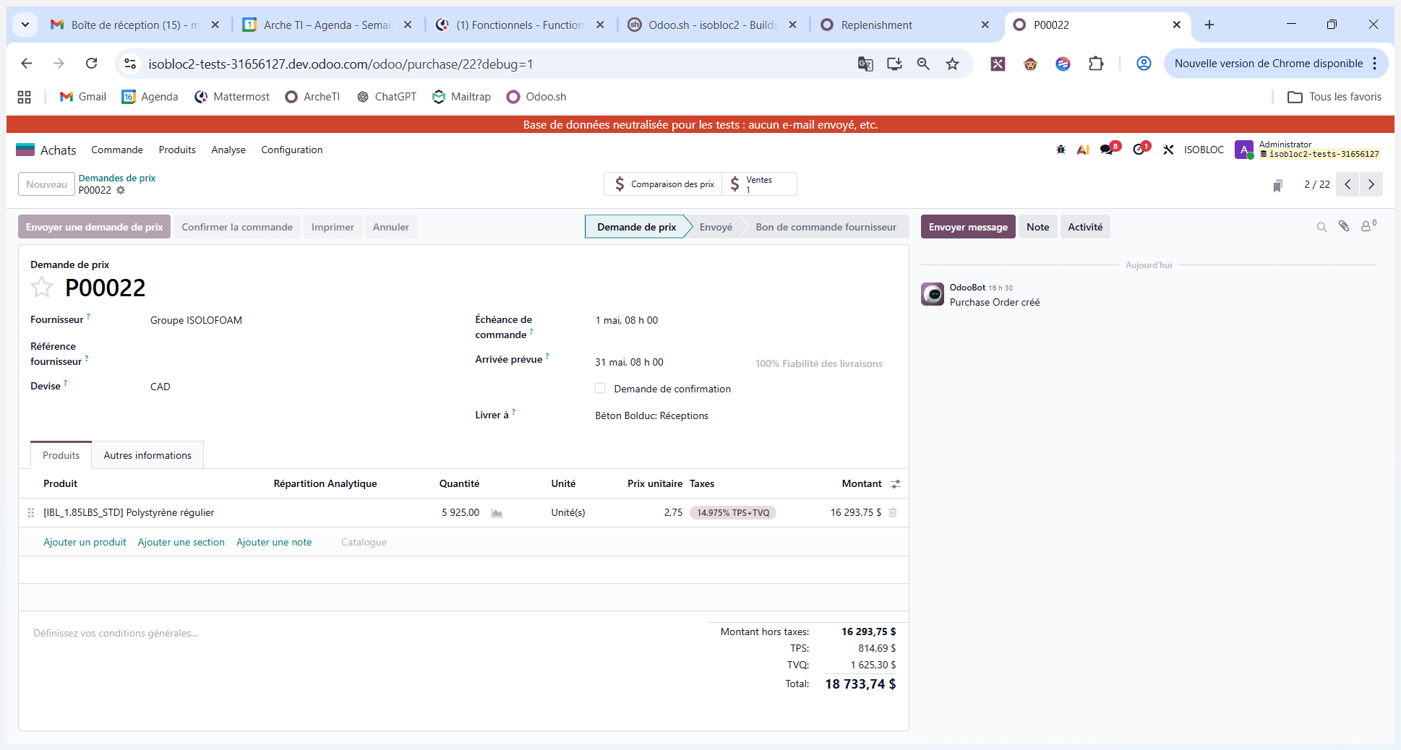Open the activities clock icon with badge 1

tap(1141, 149)
